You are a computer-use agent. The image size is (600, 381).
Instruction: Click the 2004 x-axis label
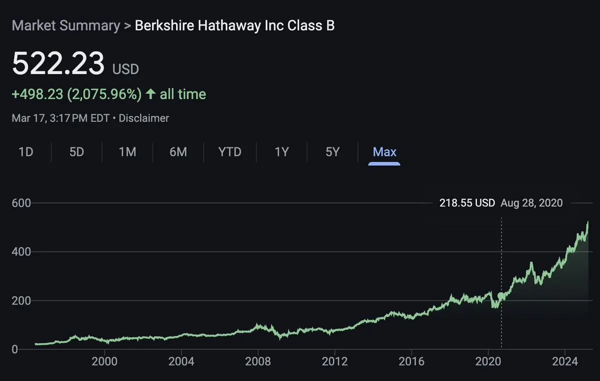[x=181, y=361]
